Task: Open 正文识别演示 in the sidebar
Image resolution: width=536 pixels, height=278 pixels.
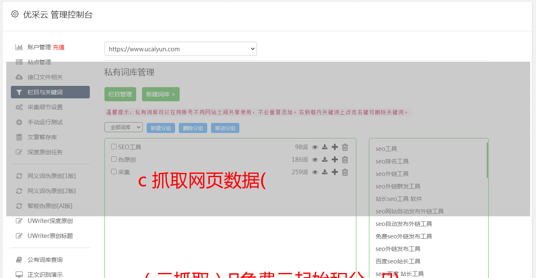Action: [45, 274]
